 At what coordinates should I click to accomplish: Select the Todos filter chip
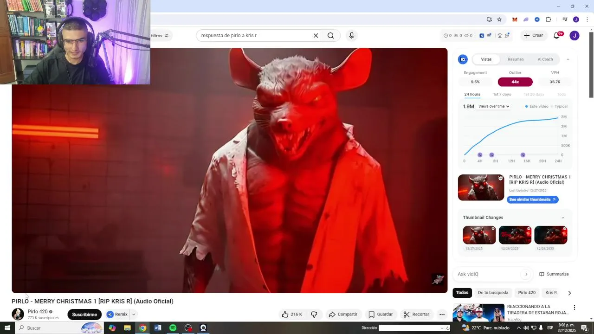pyautogui.click(x=462, y=293)
